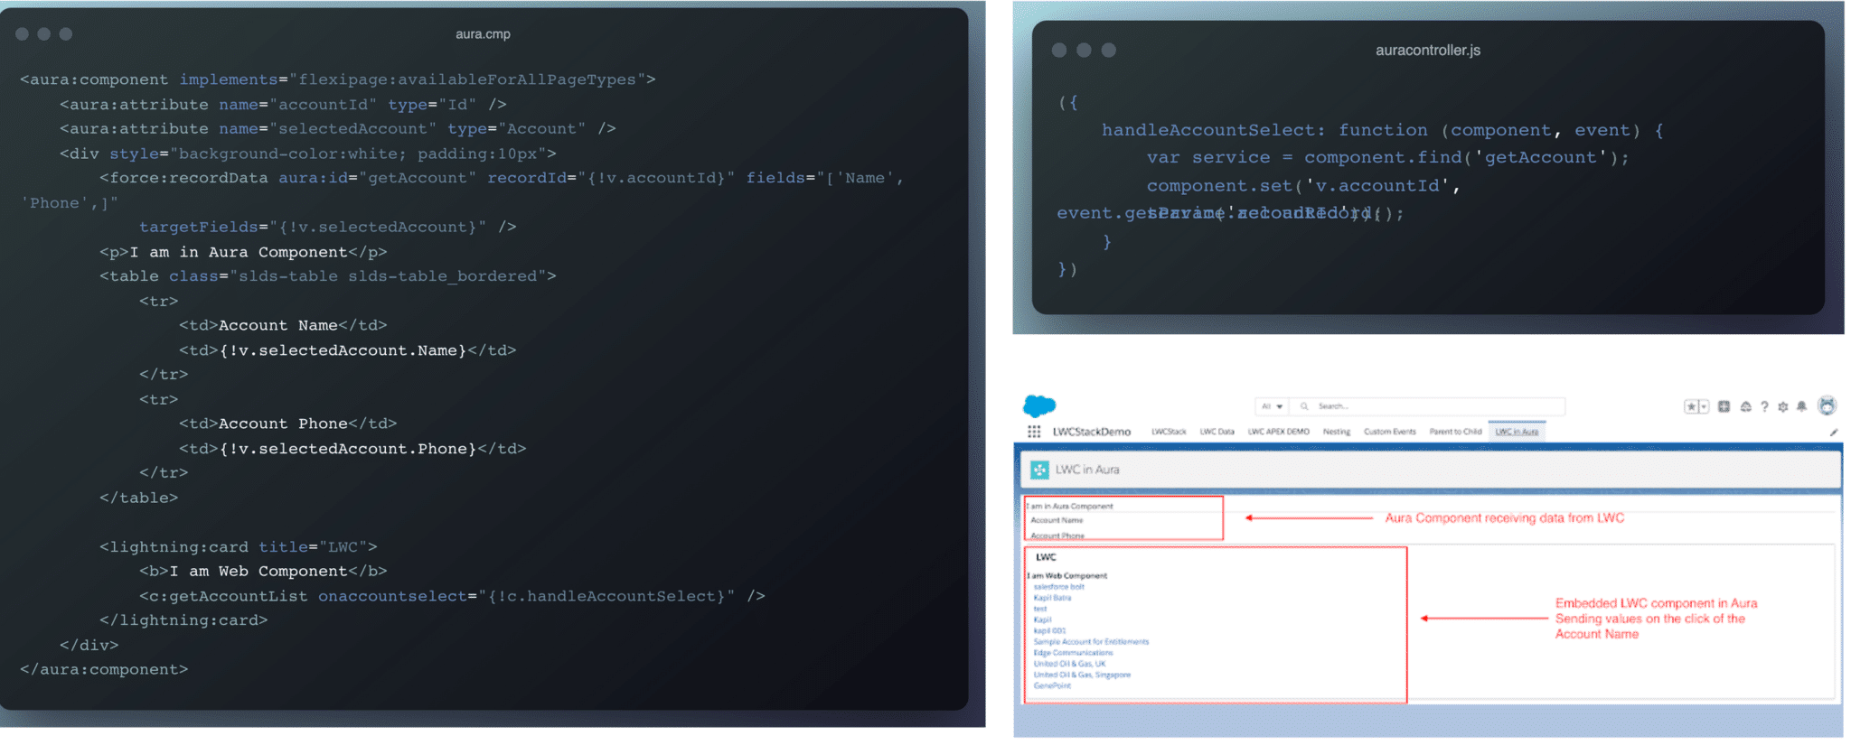Expand the favorites list dropdown arrow
The image size is (1851, 745).
1704,406
